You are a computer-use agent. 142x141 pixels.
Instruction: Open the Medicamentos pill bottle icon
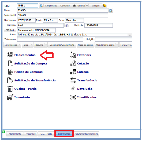[x=10, y=55]
